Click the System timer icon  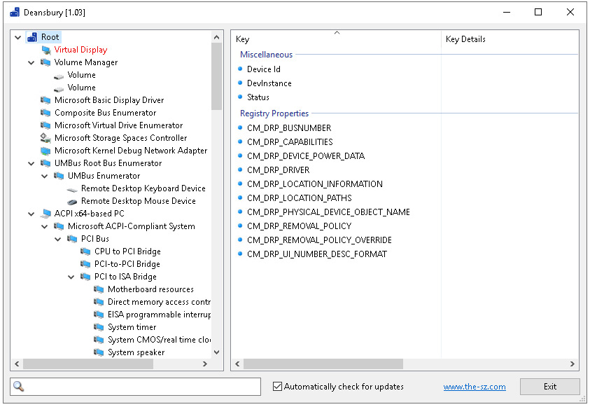[x=99, y=327]
